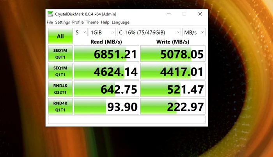Select the 642.75 read result
Screen dimensions: 273x157
point(106,89)
